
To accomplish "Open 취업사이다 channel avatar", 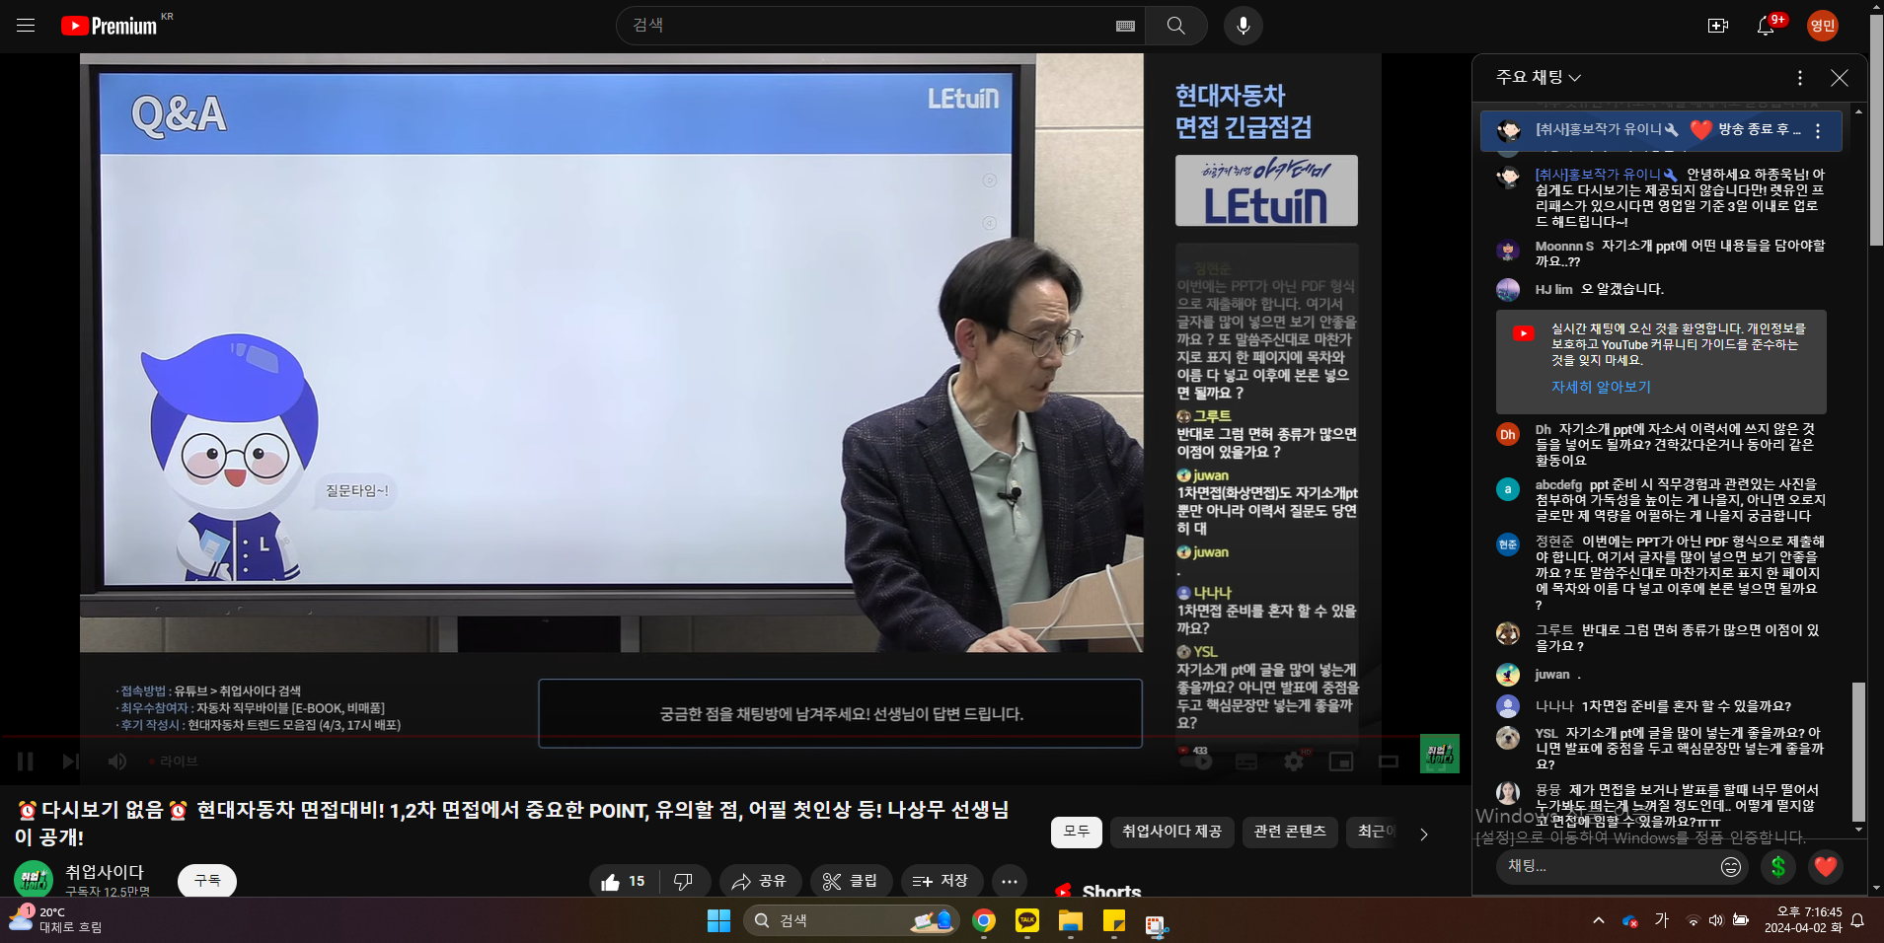I will [34, 879].
